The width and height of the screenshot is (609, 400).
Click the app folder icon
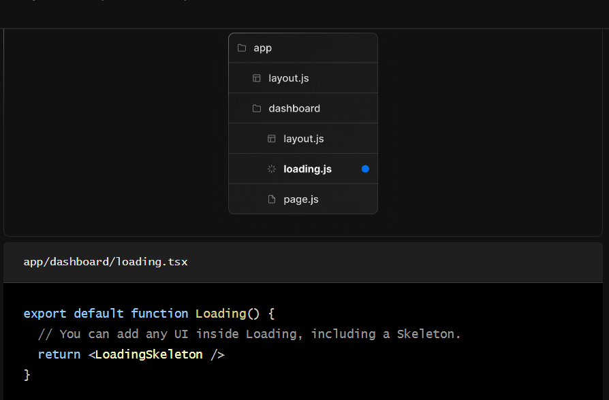tap(241, 48)
